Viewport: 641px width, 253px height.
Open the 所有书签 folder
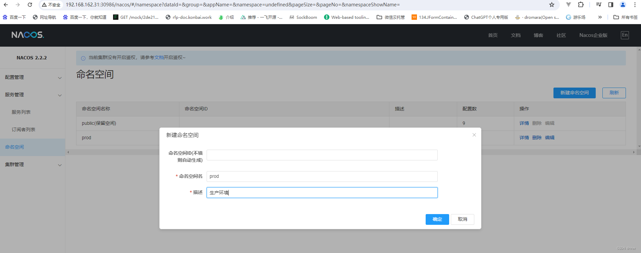click(x=626, y=17)
